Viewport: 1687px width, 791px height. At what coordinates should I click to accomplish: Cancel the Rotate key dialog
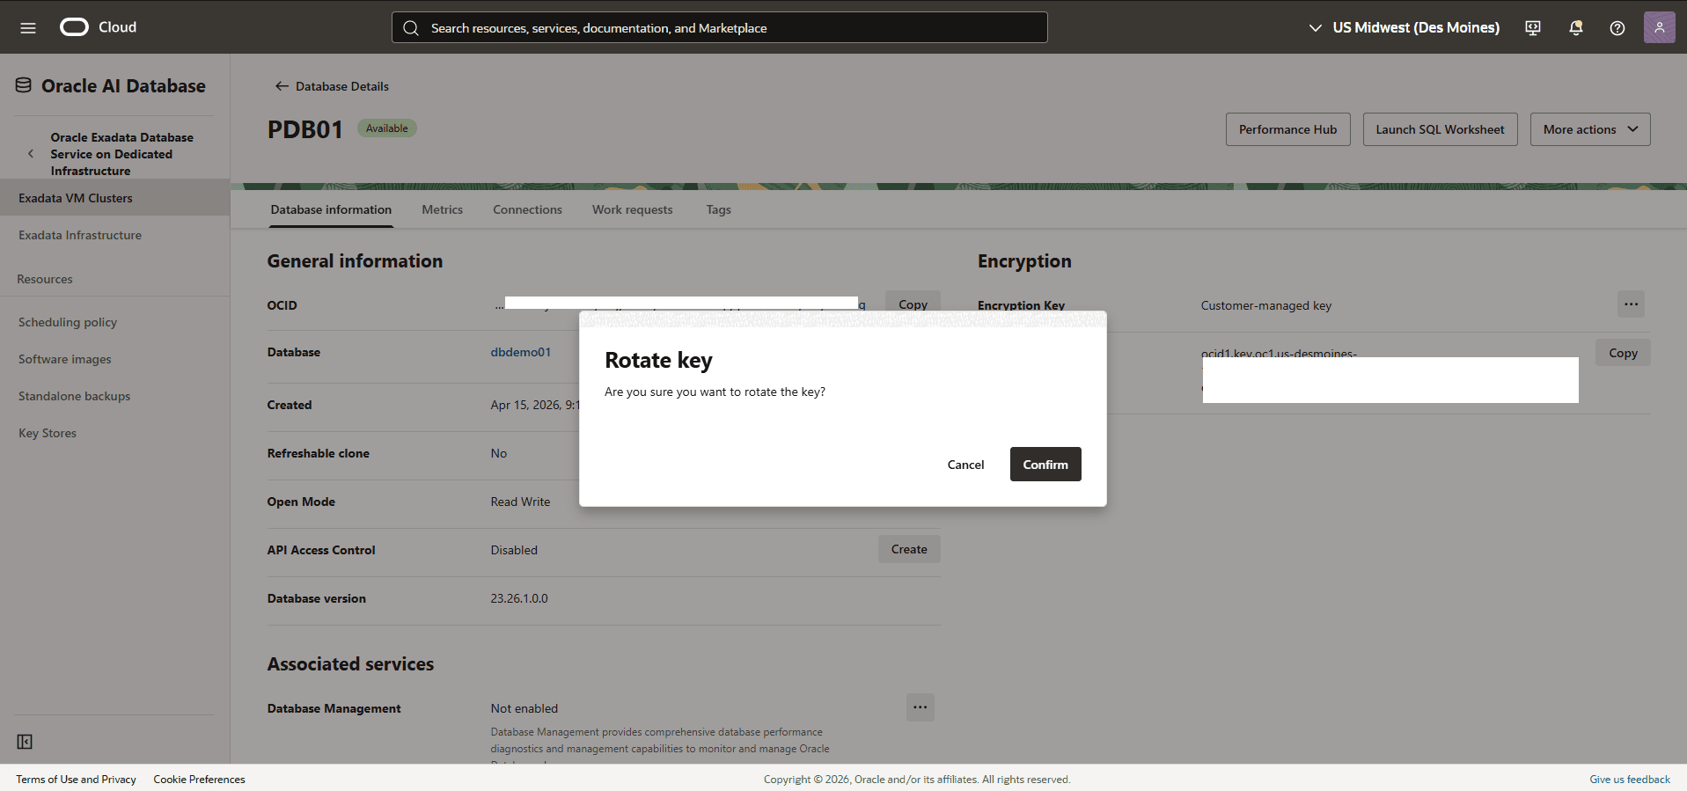pos(965,465)
